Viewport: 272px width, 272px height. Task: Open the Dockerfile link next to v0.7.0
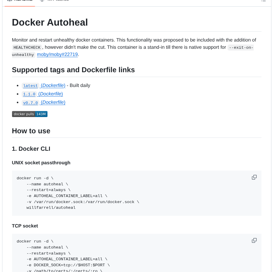coord(53,102)
